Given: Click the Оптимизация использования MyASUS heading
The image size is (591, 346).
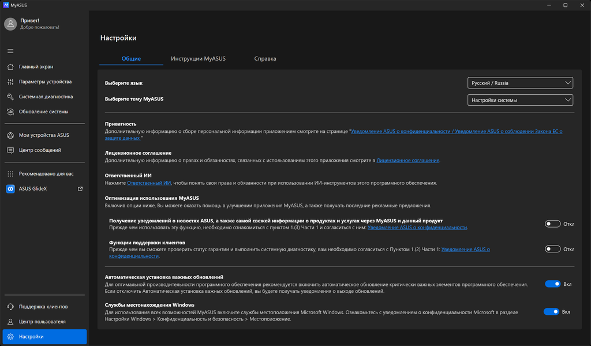Looking at the screenshot, I should (x=152, y=198).
